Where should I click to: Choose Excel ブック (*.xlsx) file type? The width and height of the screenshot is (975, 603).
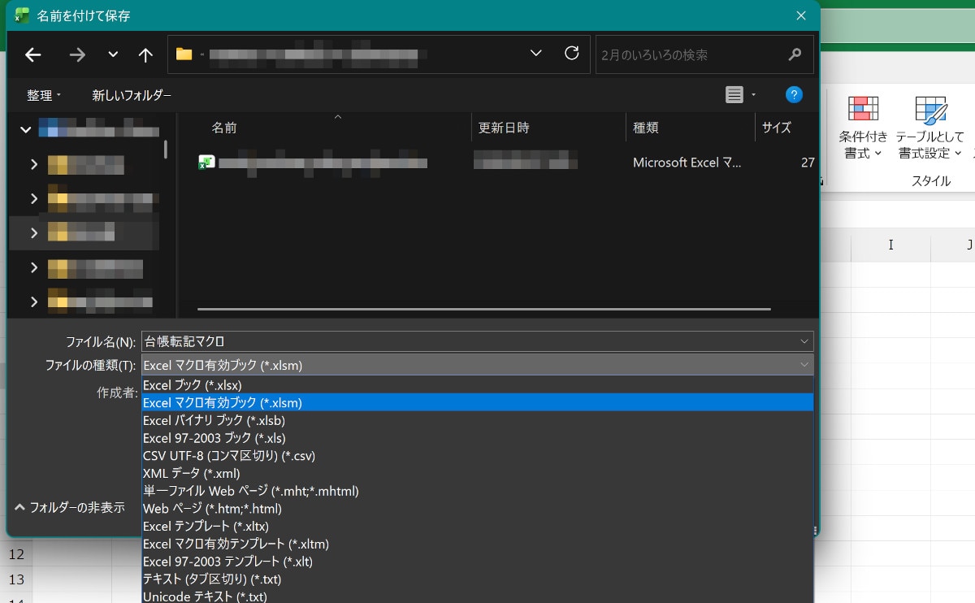pyautogui.click(x=193, y=385)
